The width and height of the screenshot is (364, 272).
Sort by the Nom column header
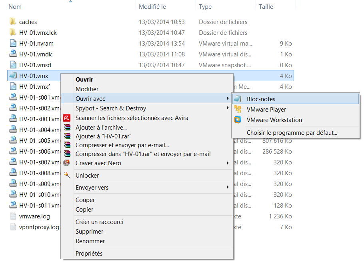15,7
